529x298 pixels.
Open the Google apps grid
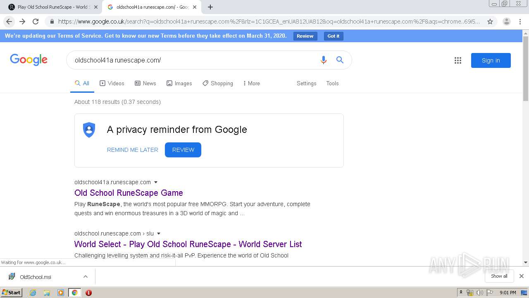pyautogui.click(x=458, y=60)
